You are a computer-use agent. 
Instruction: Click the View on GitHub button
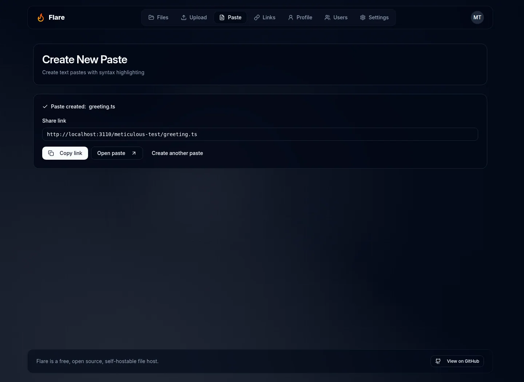click(x=457, y=361)
